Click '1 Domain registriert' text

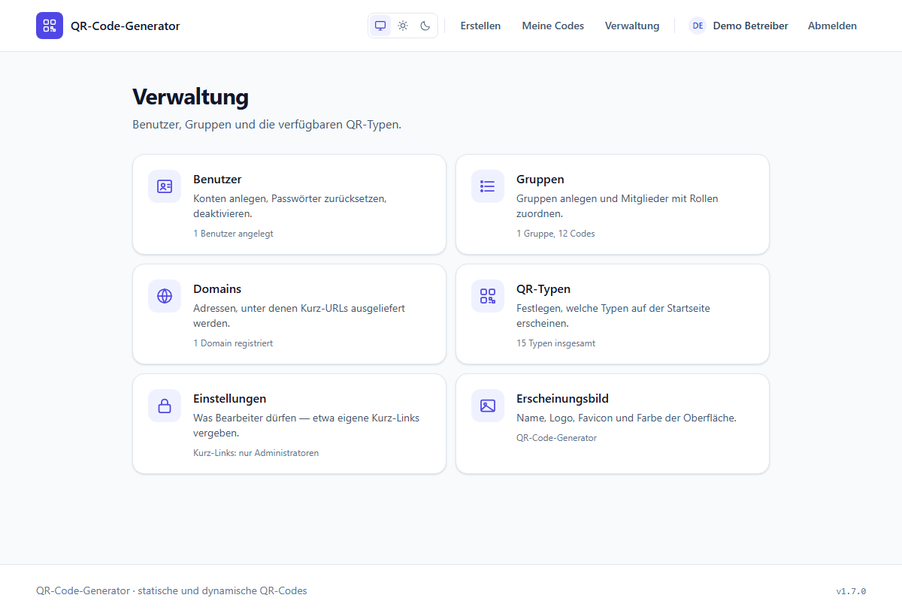(x=233, y=343)
